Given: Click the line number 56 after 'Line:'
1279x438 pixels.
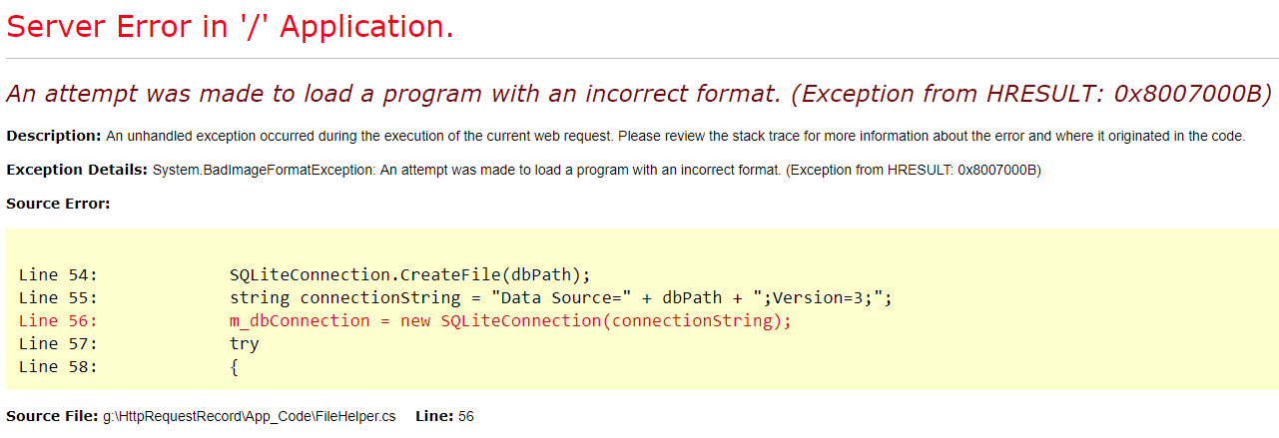Looking at the screenshot, I should (466, 416).
